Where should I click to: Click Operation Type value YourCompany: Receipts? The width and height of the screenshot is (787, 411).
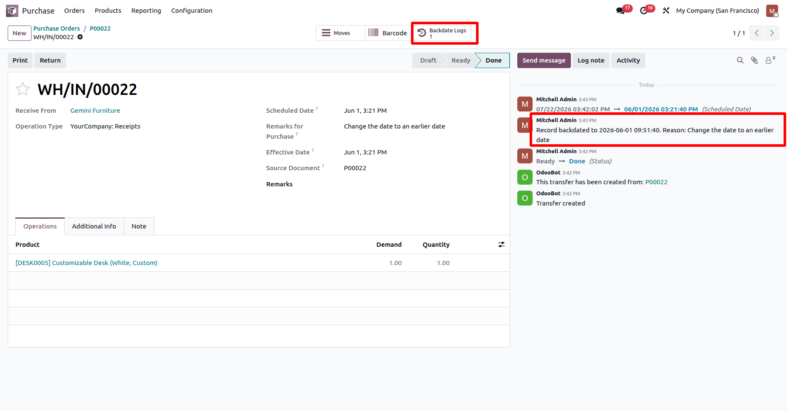105,126
